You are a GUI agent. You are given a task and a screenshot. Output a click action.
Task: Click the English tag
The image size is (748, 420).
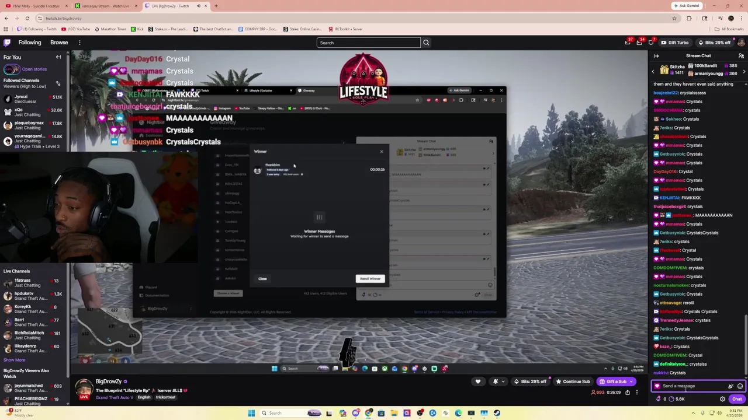pyautogui.click(x=144, y=397)
